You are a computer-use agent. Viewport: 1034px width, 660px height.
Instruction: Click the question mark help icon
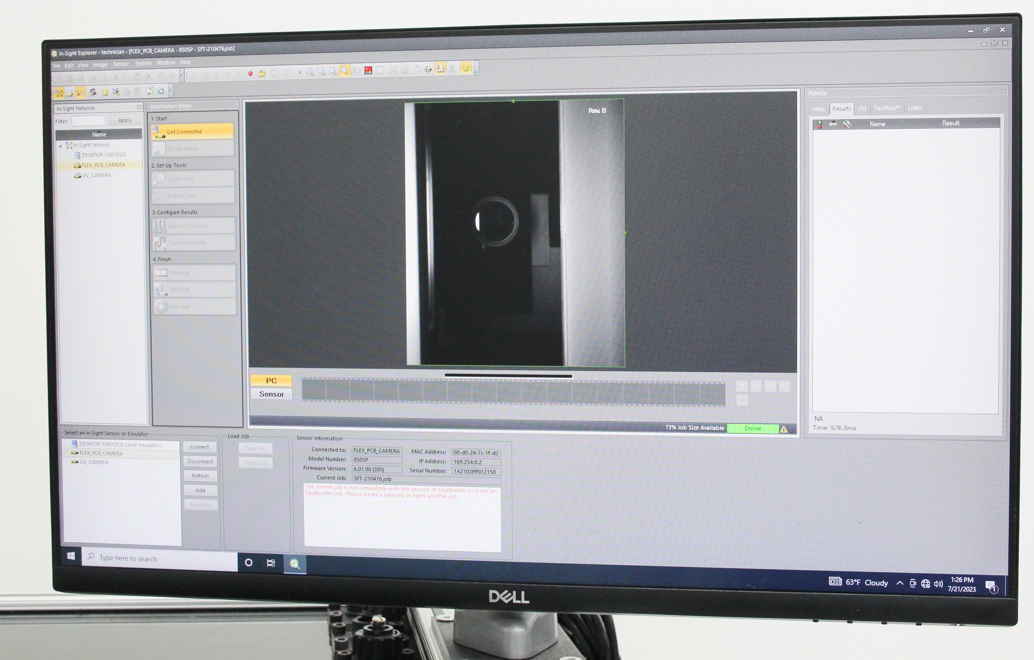pos(150,91)
